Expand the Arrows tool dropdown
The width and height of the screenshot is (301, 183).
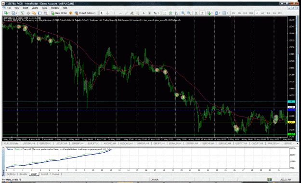click(x=158, y=13)
